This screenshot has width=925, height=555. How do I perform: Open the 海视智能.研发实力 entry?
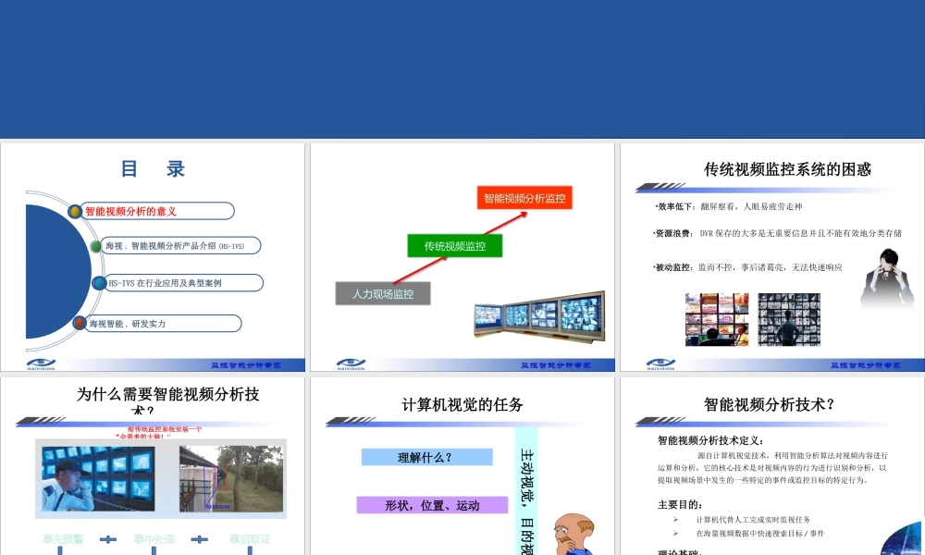164,323
